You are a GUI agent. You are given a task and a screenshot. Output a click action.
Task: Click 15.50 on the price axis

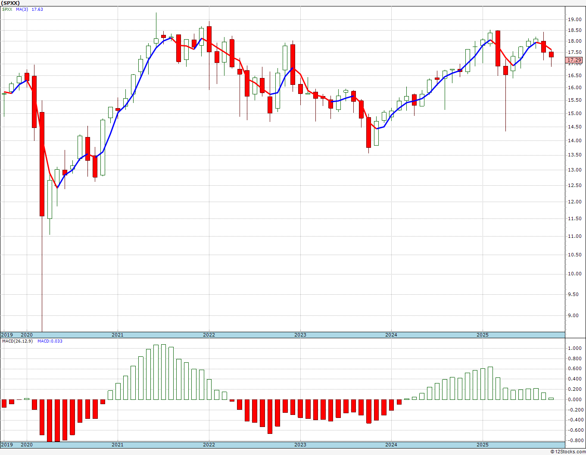point(574,100)
